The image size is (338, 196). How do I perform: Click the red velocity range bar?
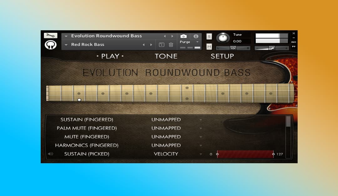click(x=245, y=154)
